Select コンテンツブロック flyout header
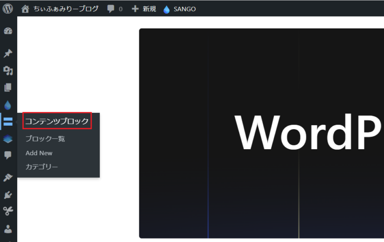384x242 pixels. point(57,121)
